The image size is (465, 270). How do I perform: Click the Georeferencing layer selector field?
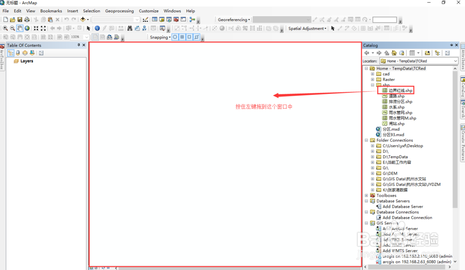282,20
